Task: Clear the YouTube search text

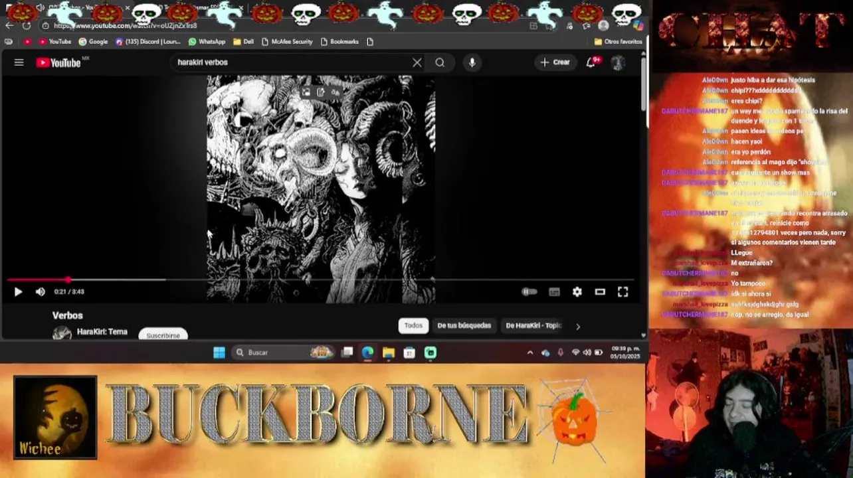Action: 417,62
